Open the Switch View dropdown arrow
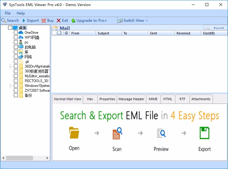The width and height of the screenshot is (228, 169). click(x=147, y=21)
